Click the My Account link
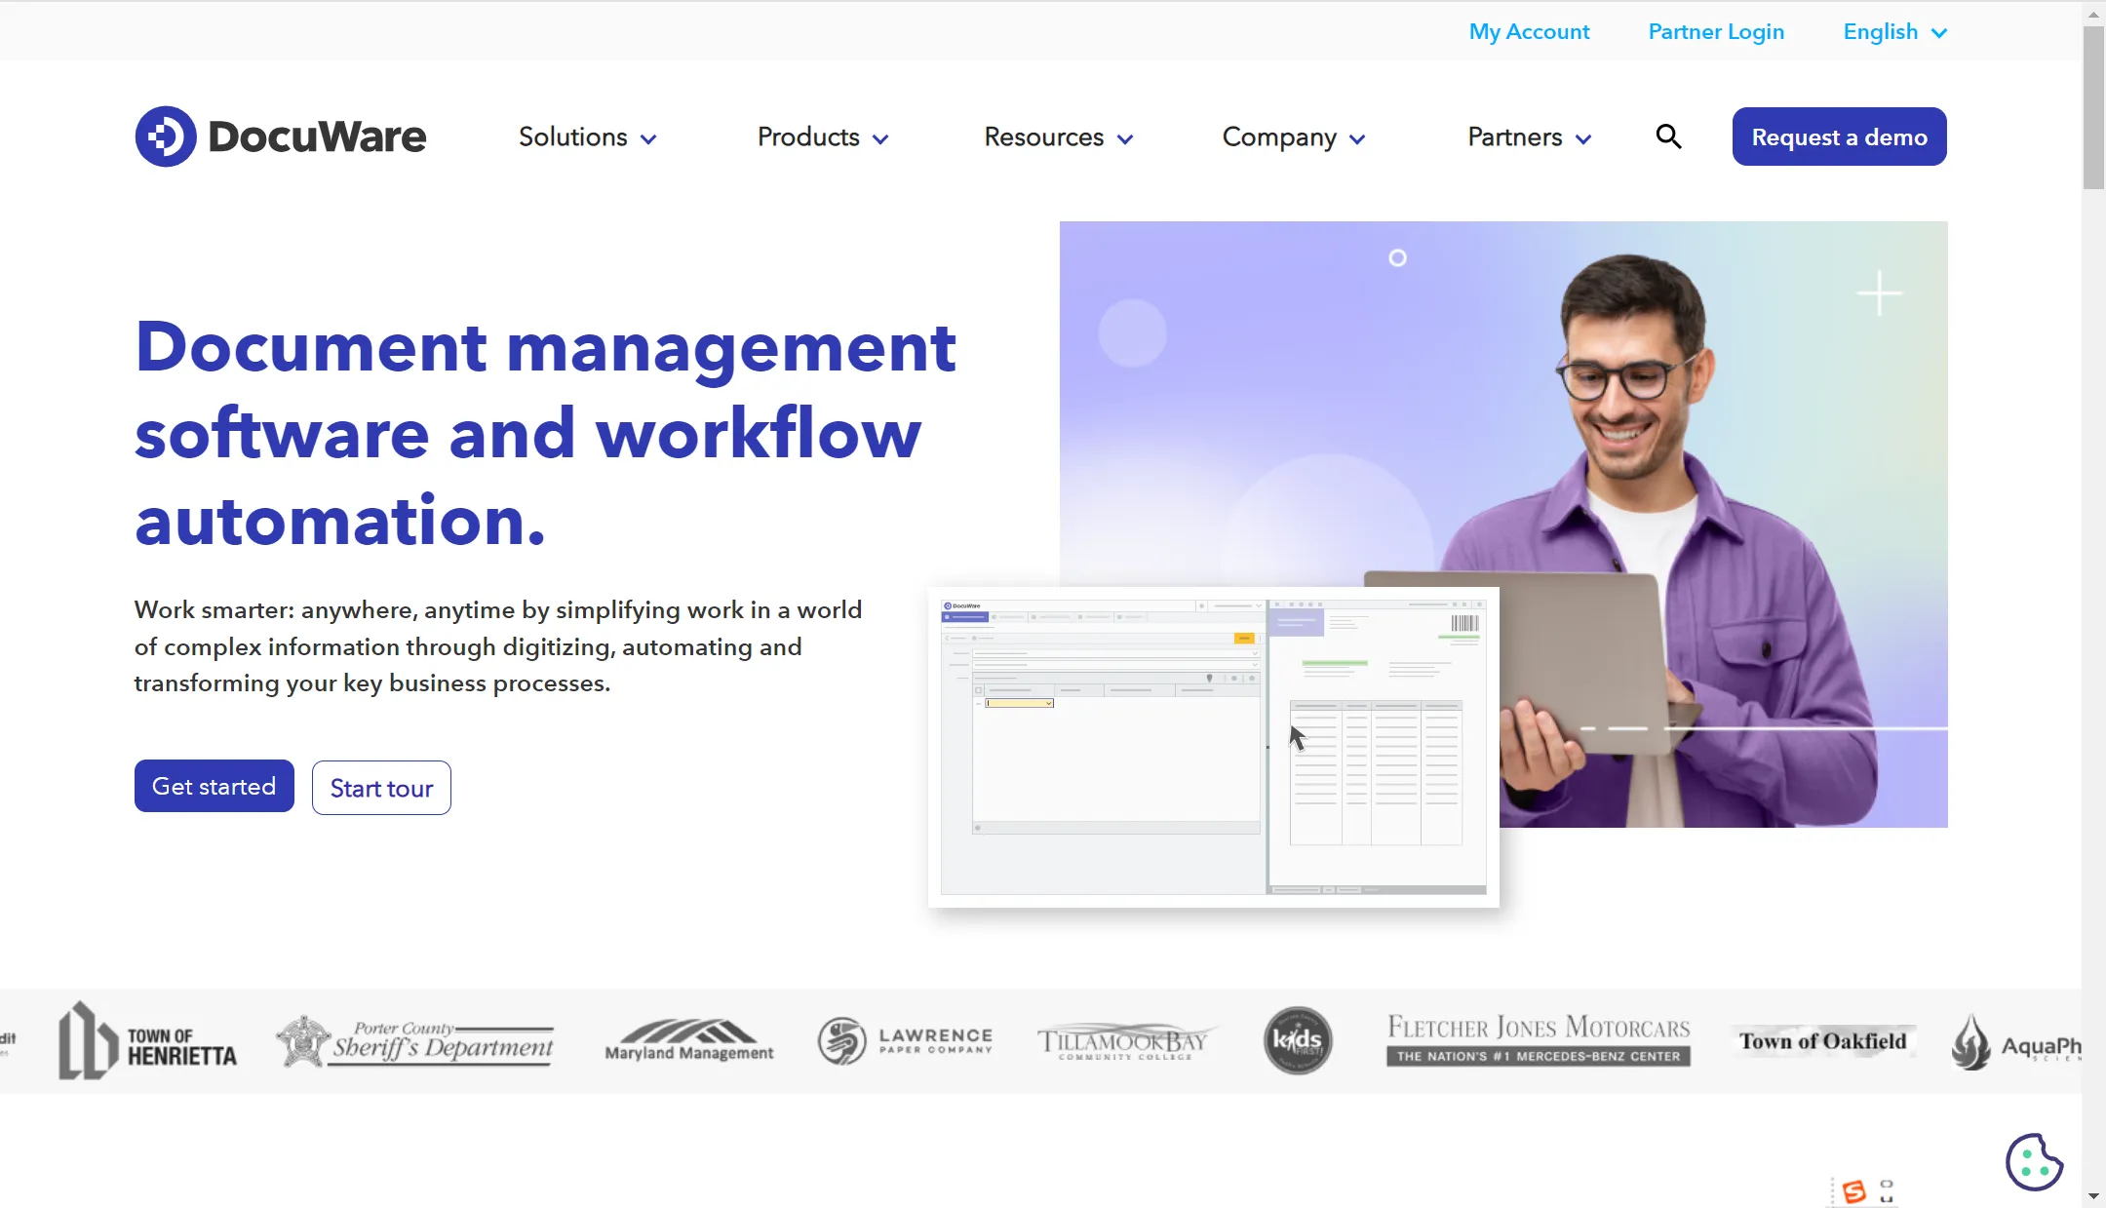Screen dimensions: 2106x1208 [x=1529, y=30]
